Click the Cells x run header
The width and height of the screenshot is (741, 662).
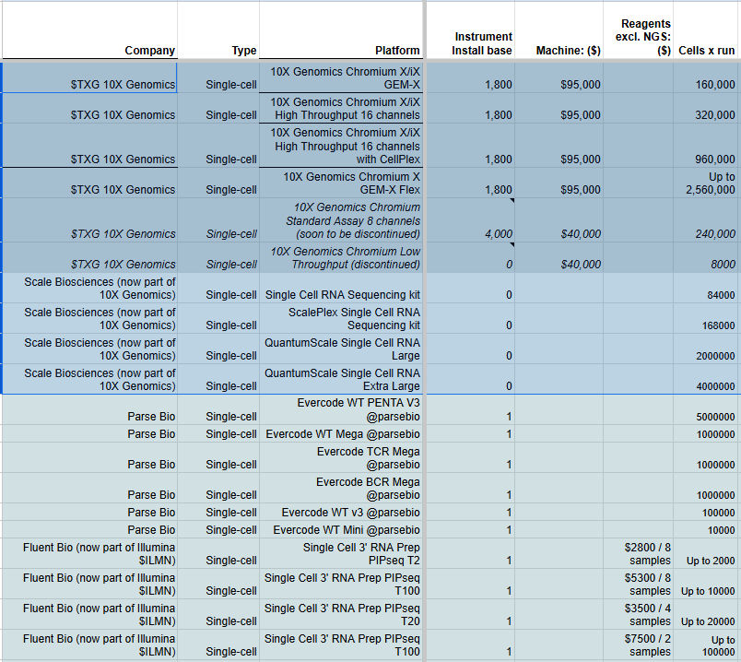[707, 30]
